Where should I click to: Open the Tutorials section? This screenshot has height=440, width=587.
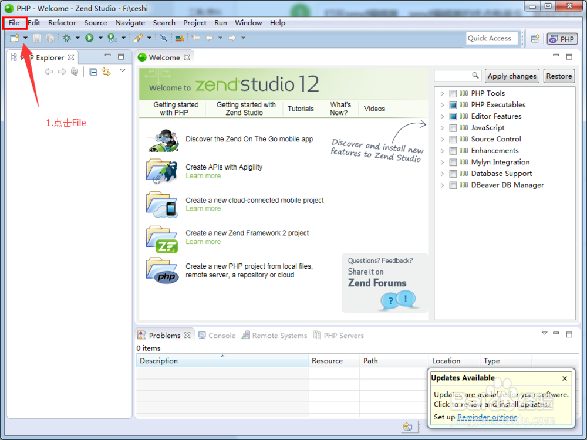click(x=300, y=109)
